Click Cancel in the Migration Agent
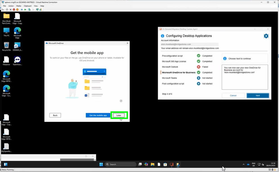Screen dimensions: 279x172 pos(233,96)
